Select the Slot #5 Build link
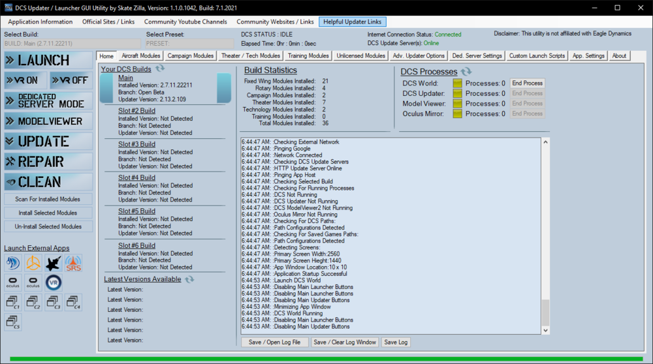This screenshot has width=653, height=364. (136, 211)
